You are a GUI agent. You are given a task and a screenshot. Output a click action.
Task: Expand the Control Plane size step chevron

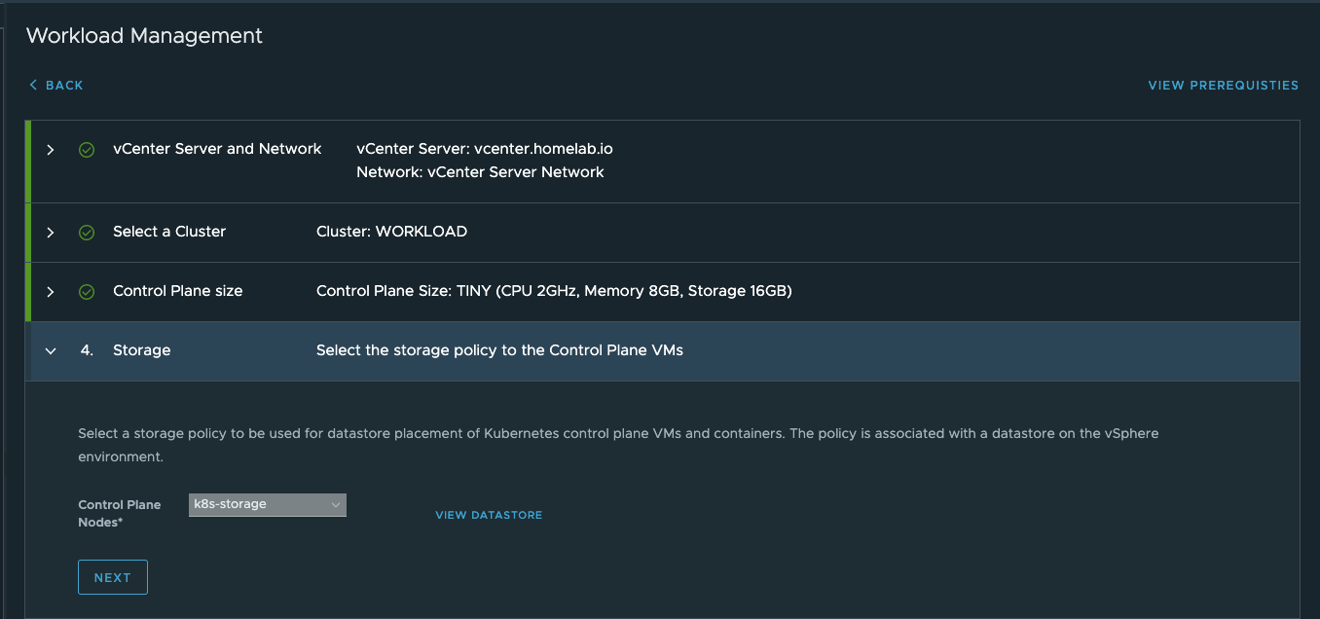coord(51,292)
